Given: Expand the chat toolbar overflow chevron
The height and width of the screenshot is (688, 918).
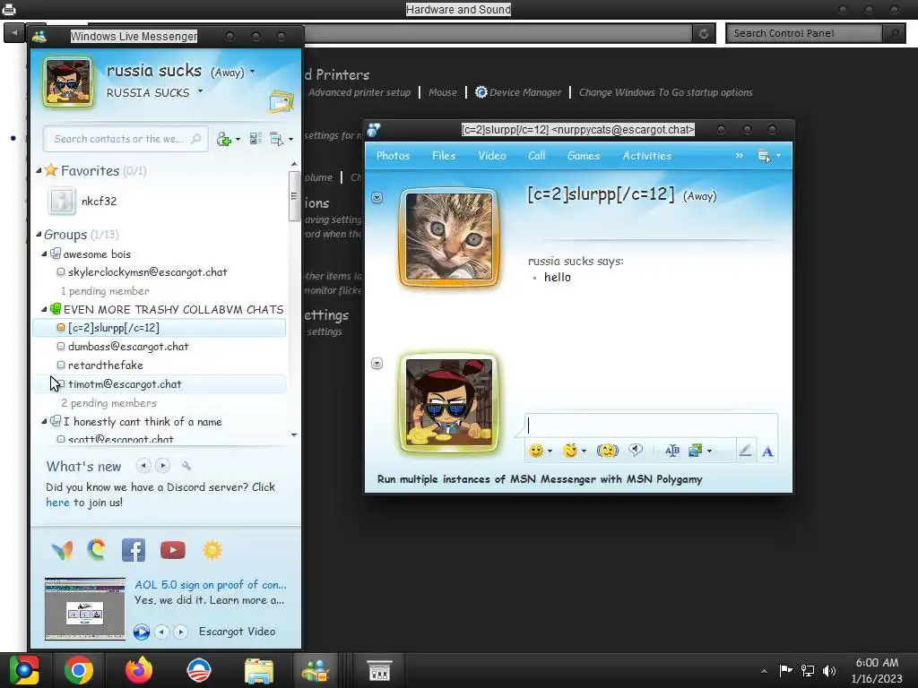Looking at the screenshot, I should click(740, 156).
